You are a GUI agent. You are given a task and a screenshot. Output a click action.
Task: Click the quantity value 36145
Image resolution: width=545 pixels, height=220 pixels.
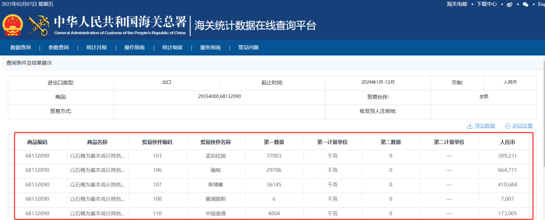click(x=274, y=185)
